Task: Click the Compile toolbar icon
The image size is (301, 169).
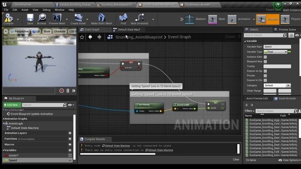Action: pyautogui.click(x=8, y=18)
